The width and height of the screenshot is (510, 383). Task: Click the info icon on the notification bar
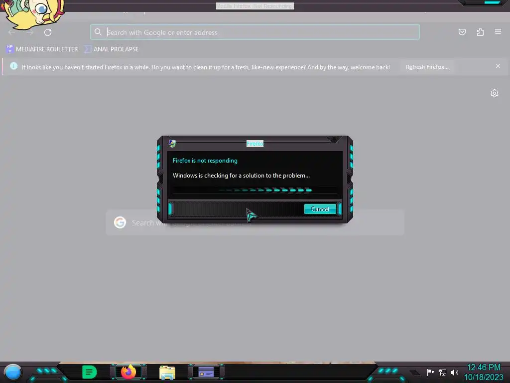coord(13,66)
